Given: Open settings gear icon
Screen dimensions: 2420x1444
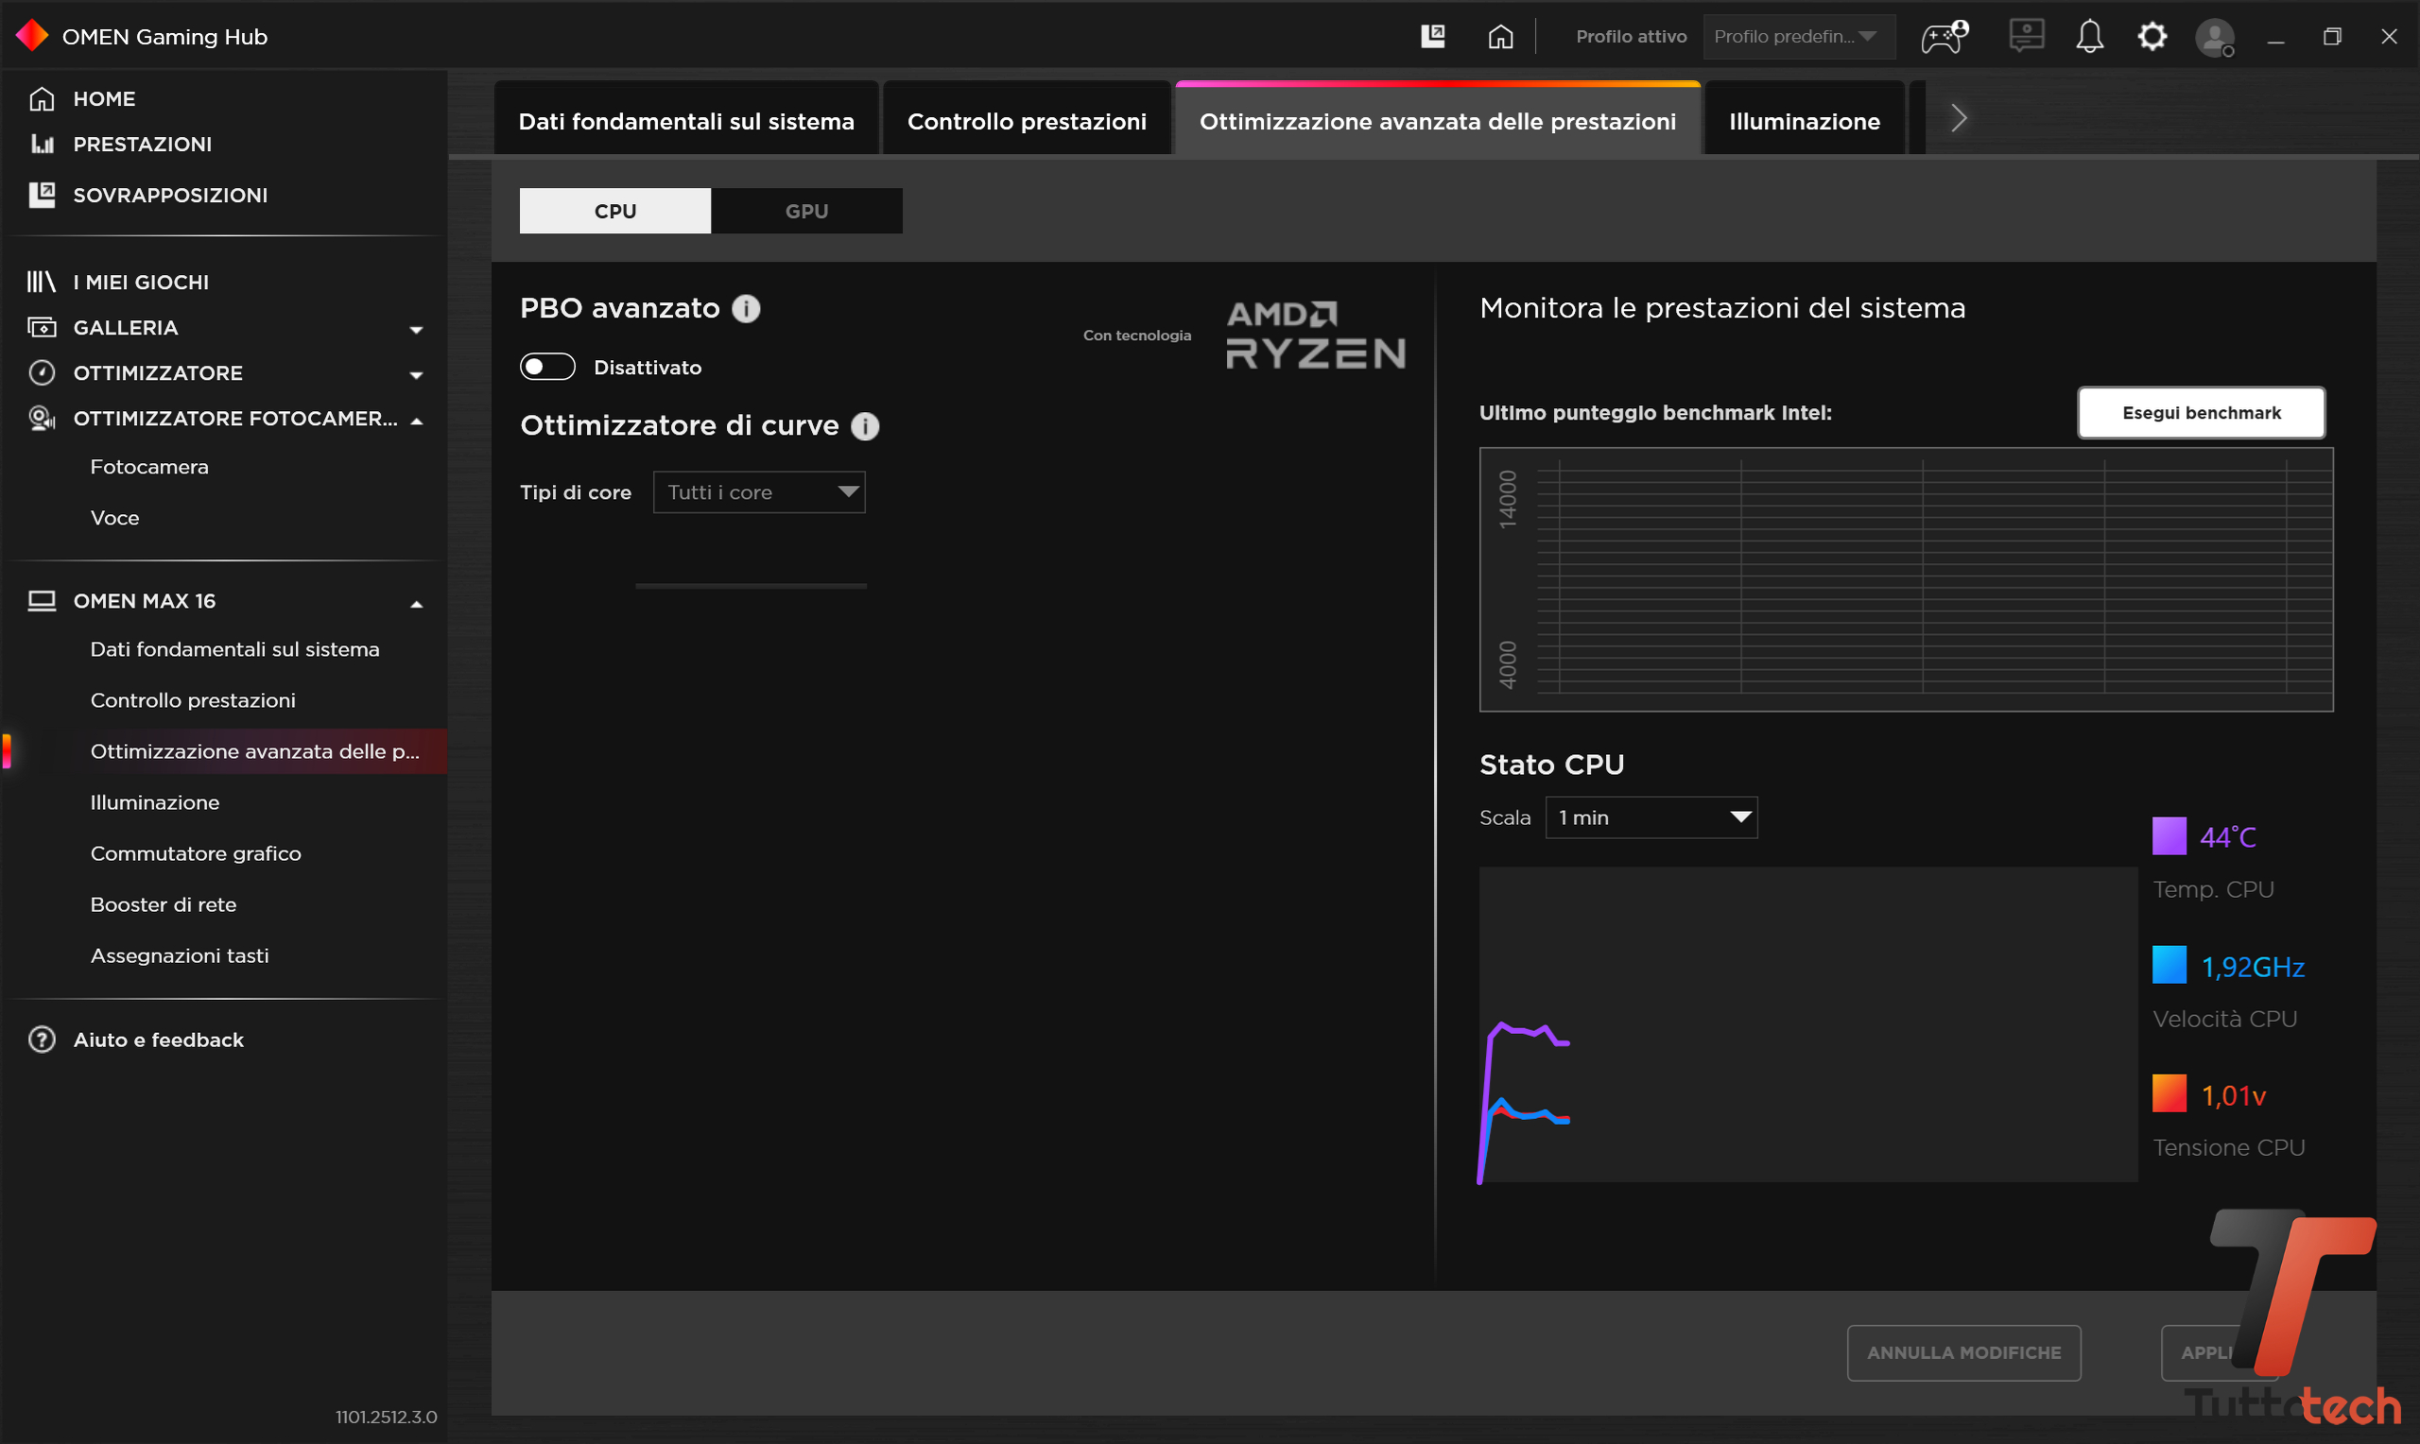Looking at the screenshot, I should pos(2152,36).
